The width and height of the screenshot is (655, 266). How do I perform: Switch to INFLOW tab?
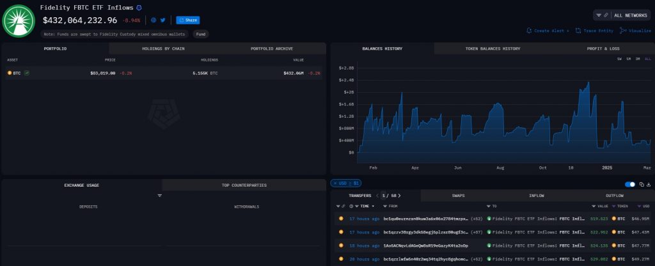pyautogui.click(x=537, y=196)
